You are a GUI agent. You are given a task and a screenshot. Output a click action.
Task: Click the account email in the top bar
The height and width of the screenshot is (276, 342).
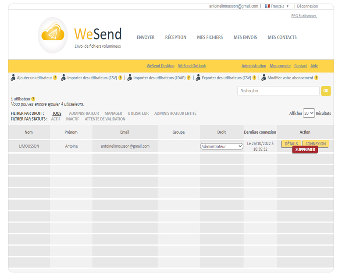[x=234, y=6]
